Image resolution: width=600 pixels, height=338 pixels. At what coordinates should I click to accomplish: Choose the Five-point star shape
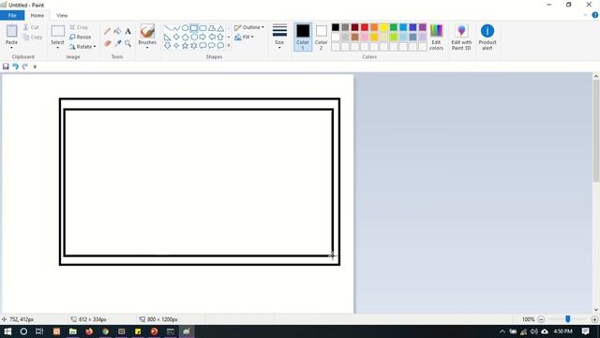point(186,46)
